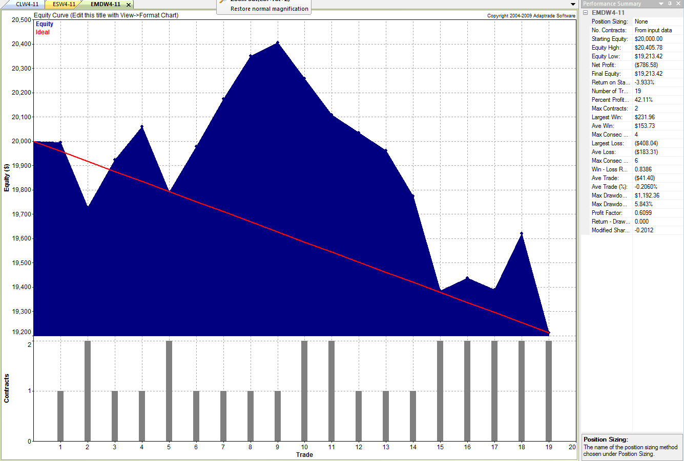684x461 pixels.
Task: Select Final Equity $19,213.42 value
Action: (648, 74)
